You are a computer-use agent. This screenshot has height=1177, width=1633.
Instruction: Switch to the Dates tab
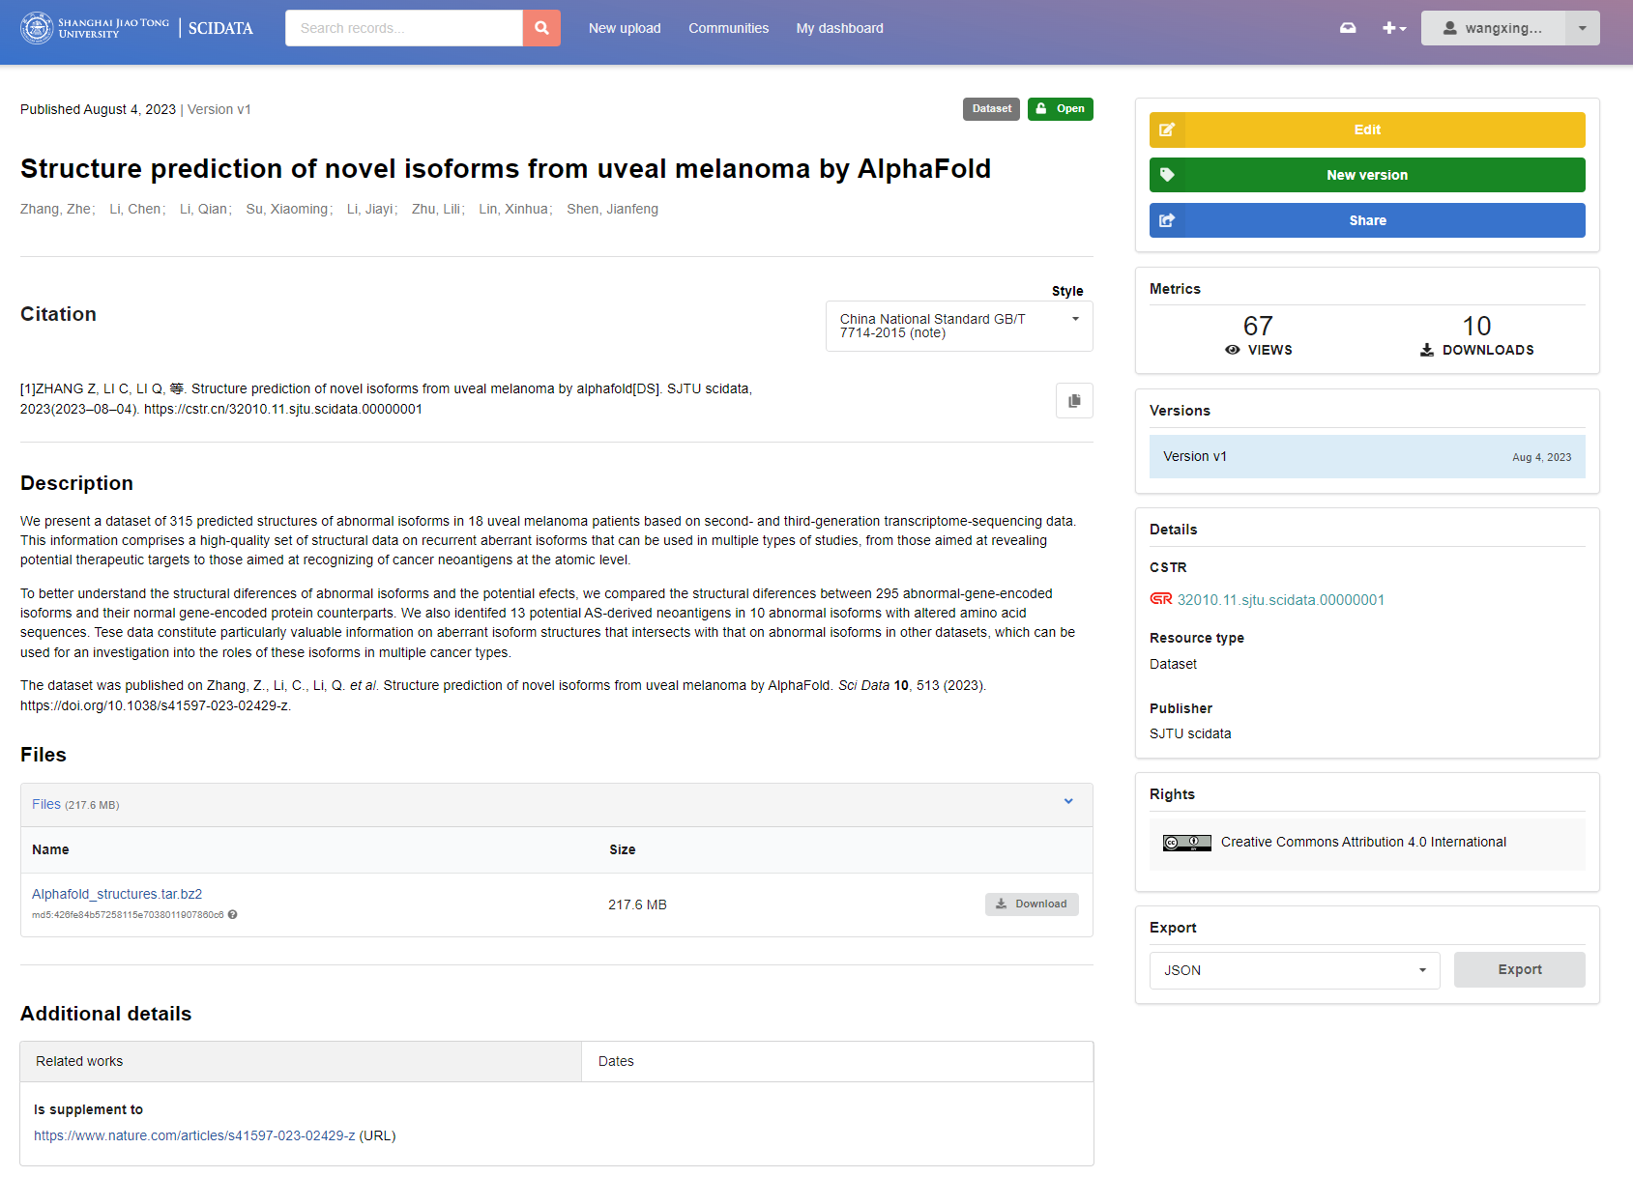pyautogui.click(x=837, y=1061)
